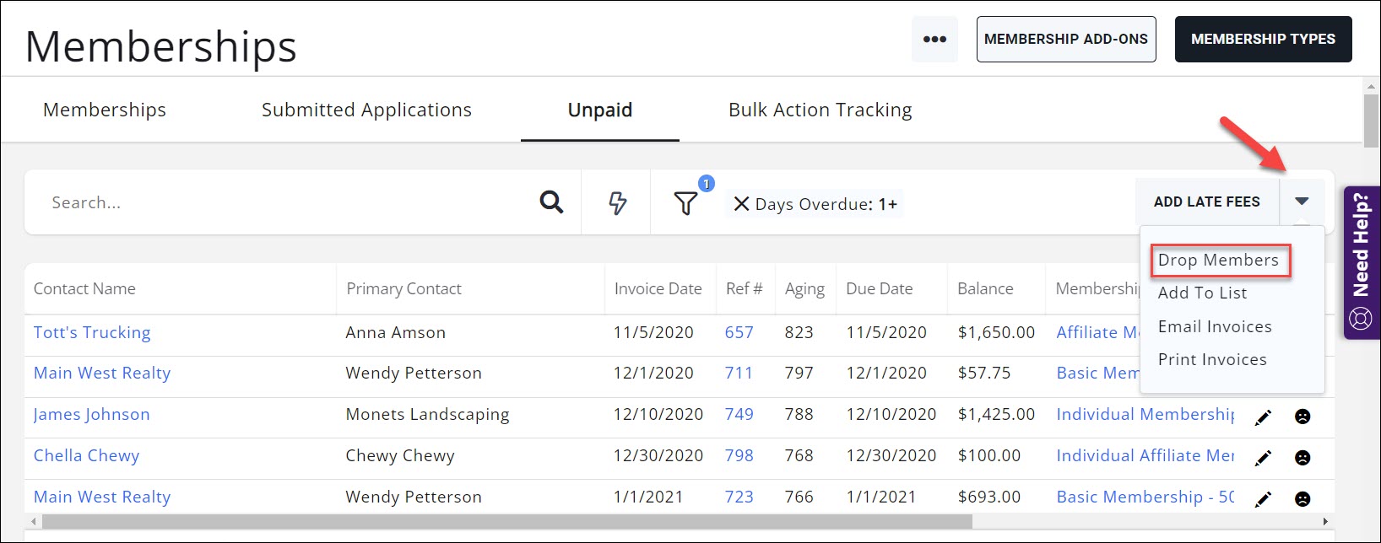Viewport: 1381px width, 543px height.
Task: Open the quick actions lightning bolt icon
Action: (617, 203)
